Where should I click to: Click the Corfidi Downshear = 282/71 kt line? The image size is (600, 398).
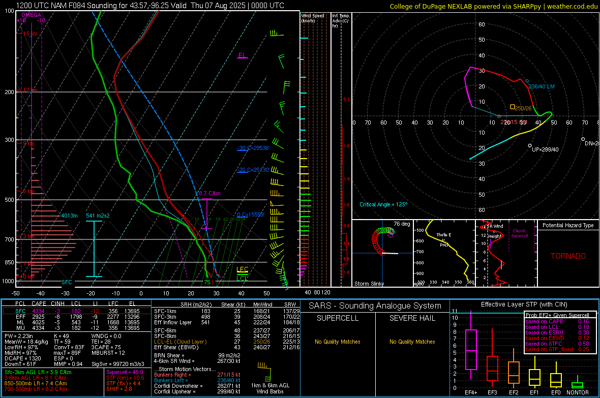[x=197, y=386]
